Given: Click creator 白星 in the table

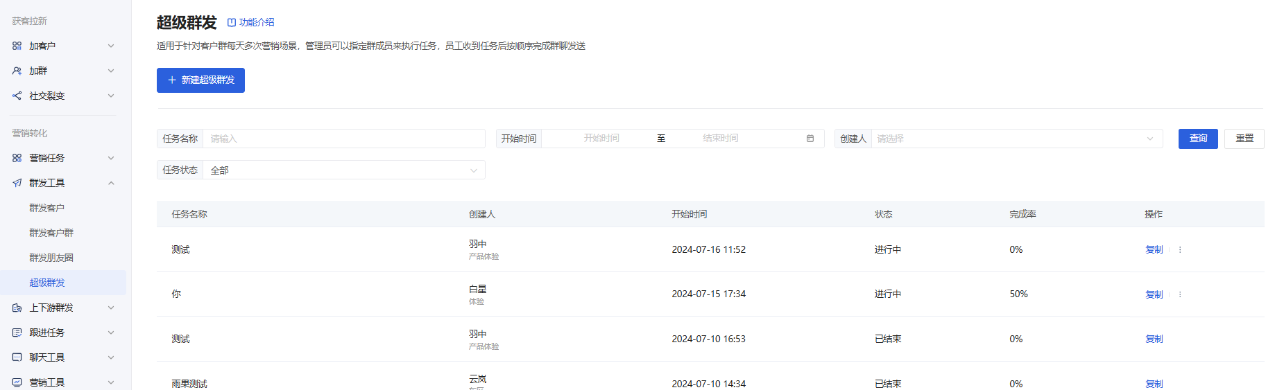Looking at the screenshot, I should [477, 289].
